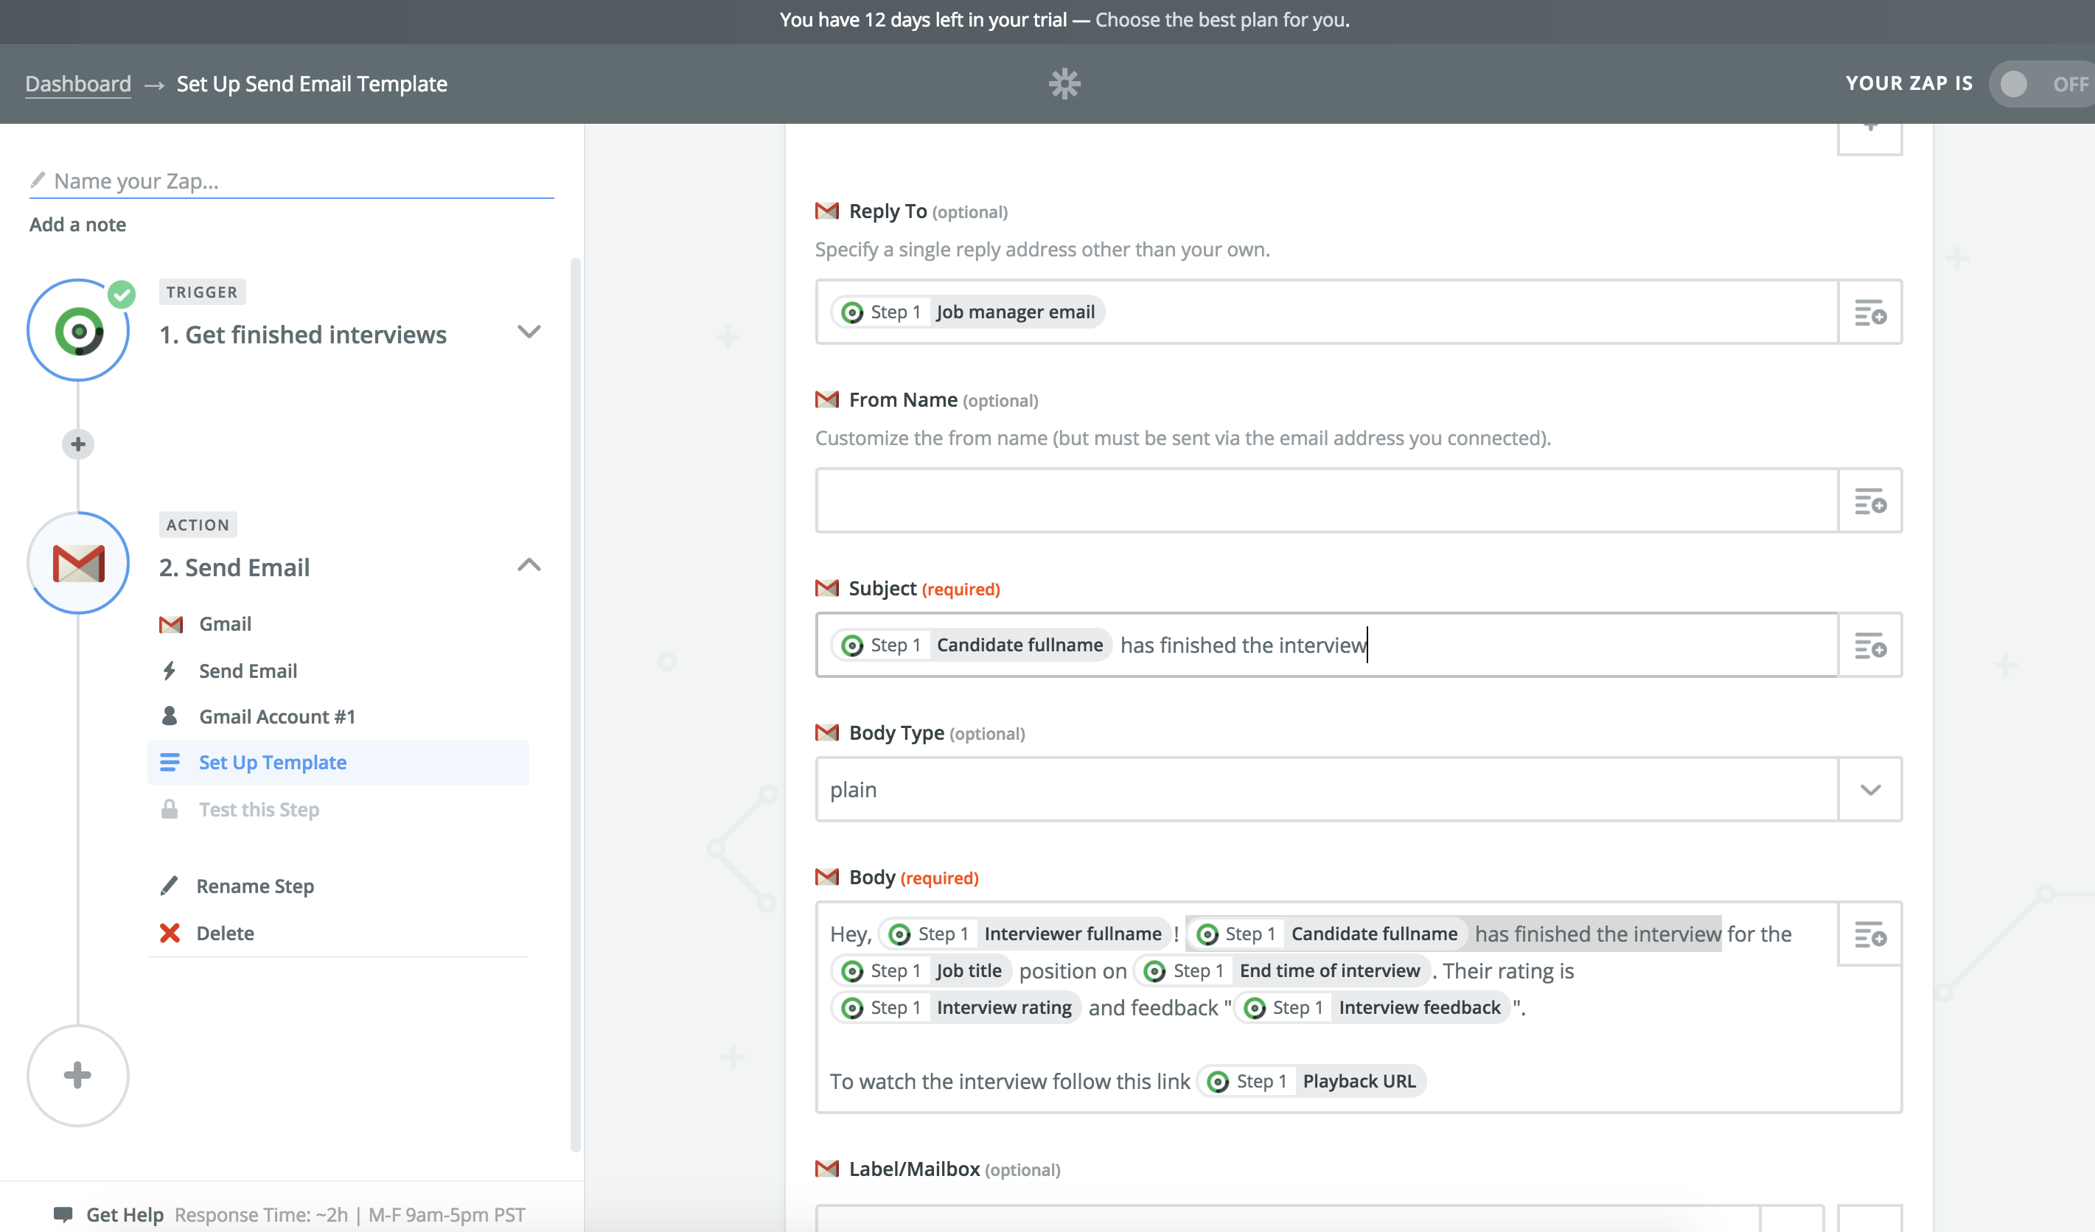Select Set Up Template menu item

point(272,763)
